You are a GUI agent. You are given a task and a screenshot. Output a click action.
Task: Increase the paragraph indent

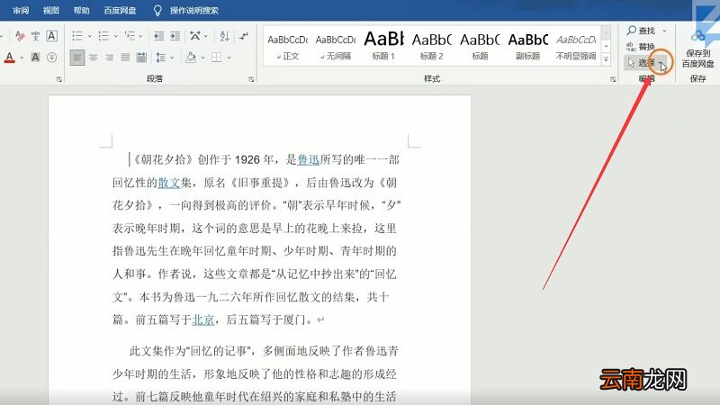click(175, 36)
